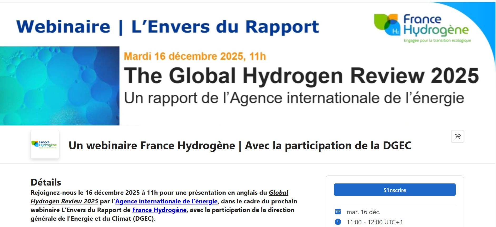Screen dimensions: 496x227
Task: Click the clock icon beside the time
Action: (338, 222)
